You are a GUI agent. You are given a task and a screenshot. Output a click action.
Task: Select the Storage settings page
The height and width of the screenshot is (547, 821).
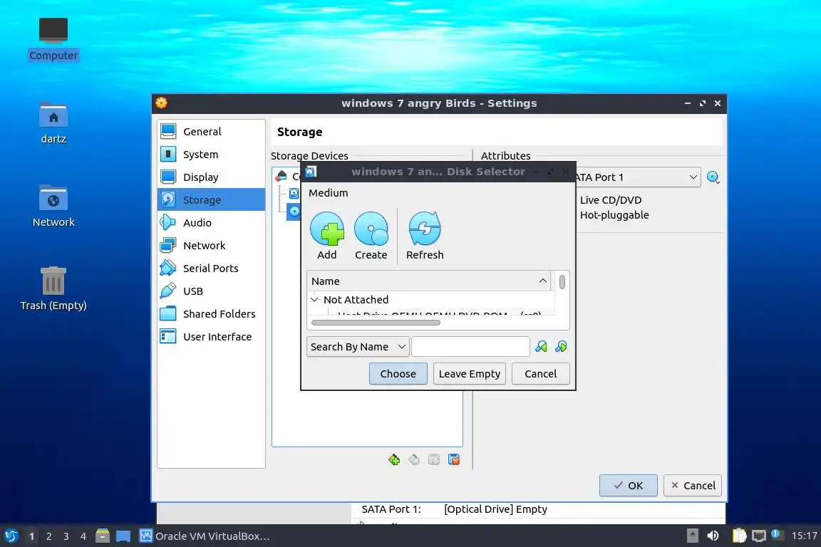(x=212, y=200)
